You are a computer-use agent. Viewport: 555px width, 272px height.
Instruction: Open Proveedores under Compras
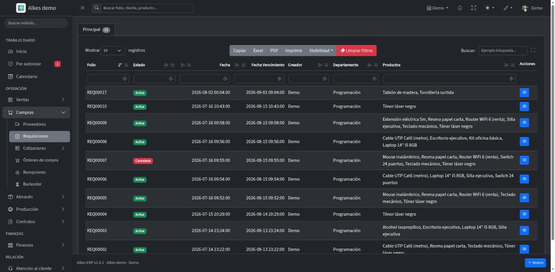coord(40,124)
